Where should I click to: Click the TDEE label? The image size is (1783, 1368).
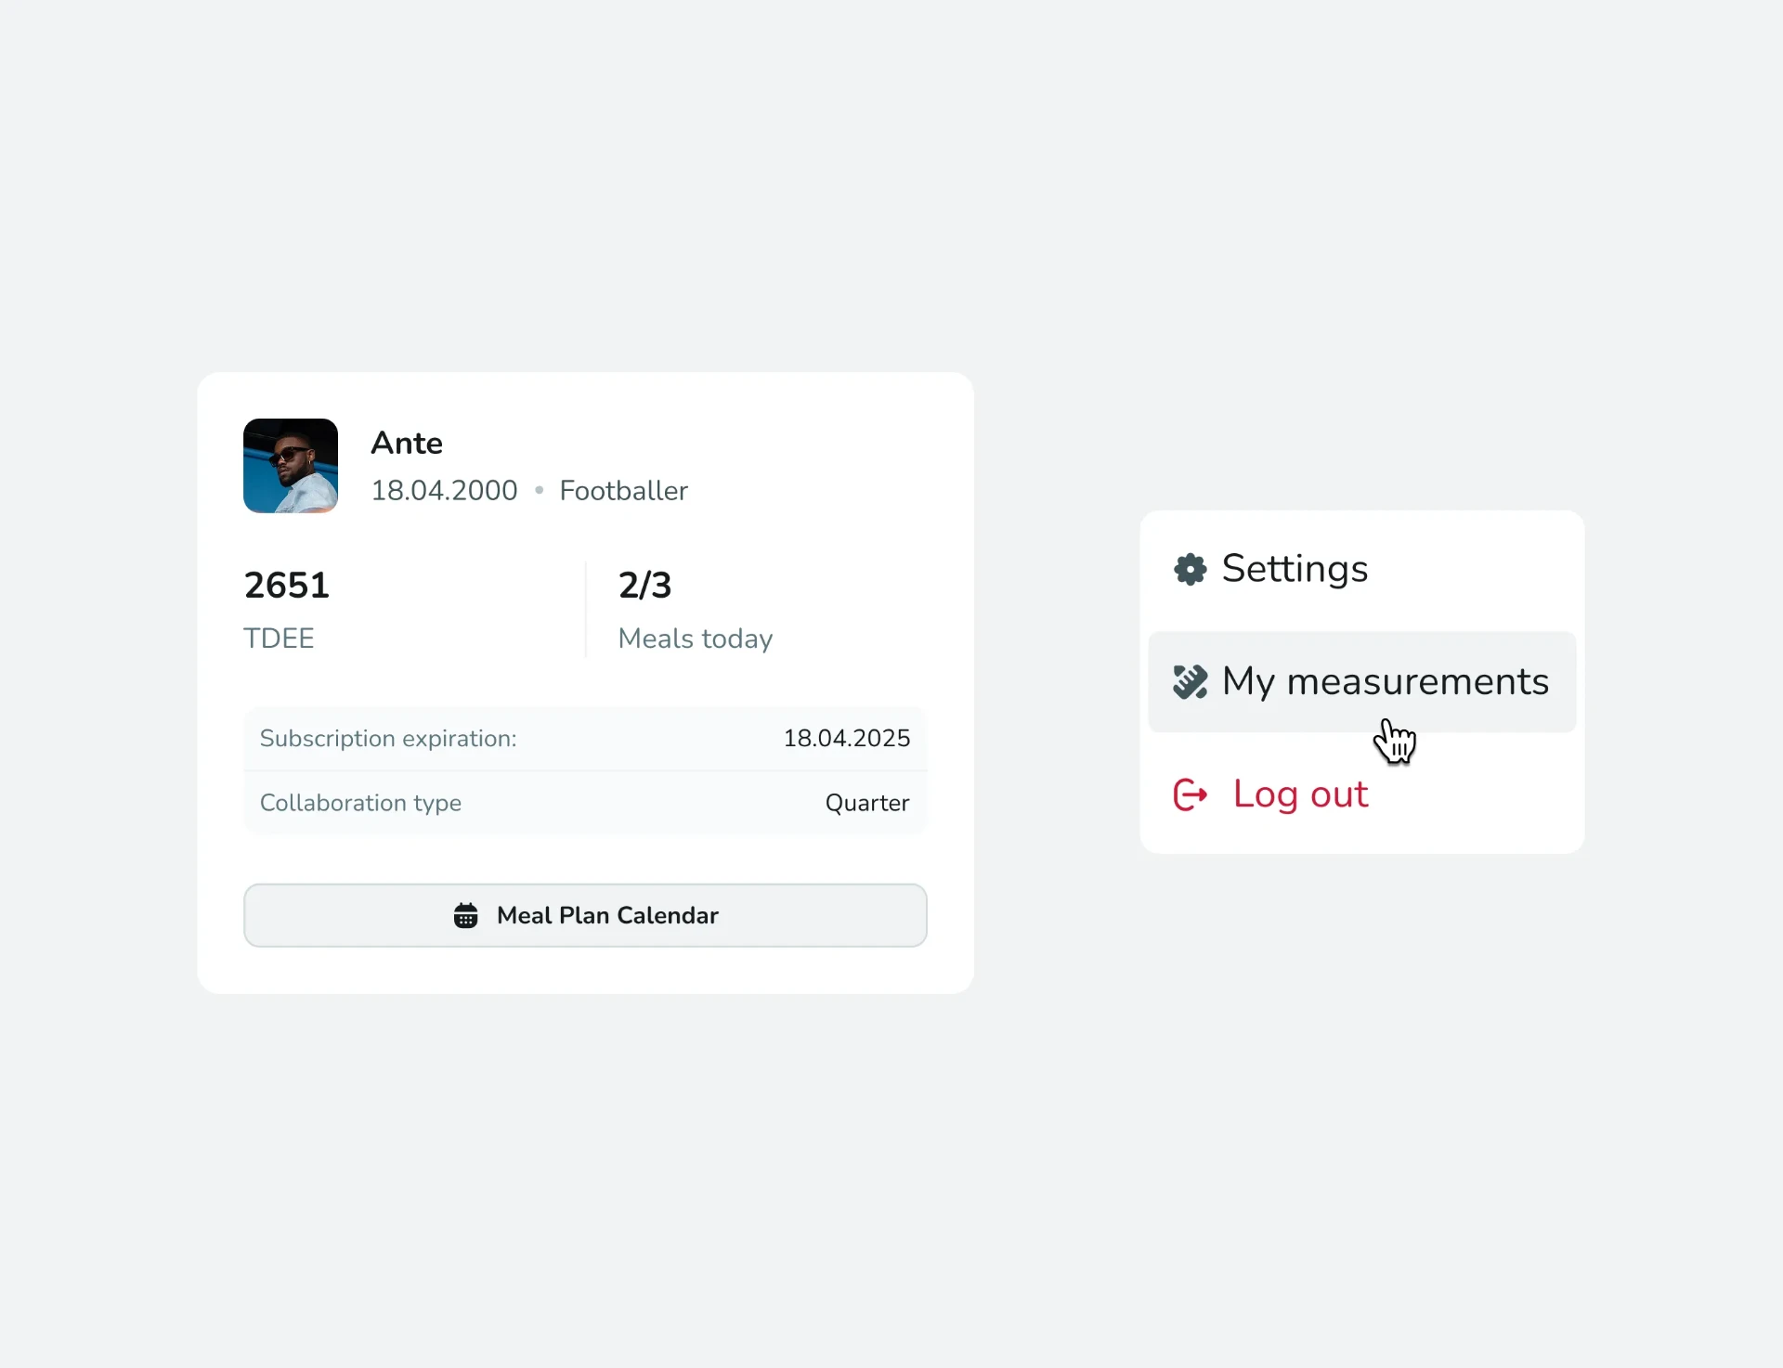click(x=279, y=639)
